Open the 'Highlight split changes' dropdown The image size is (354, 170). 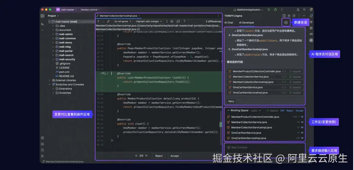(x=149, y=21)
